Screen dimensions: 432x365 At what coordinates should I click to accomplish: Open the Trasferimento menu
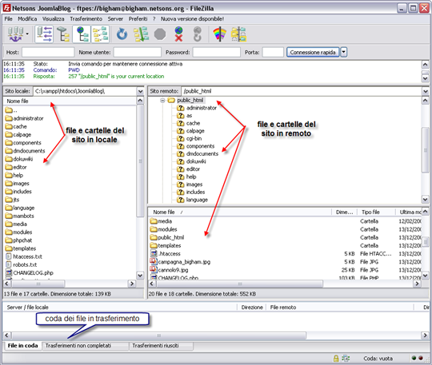(x=86, y=18)
